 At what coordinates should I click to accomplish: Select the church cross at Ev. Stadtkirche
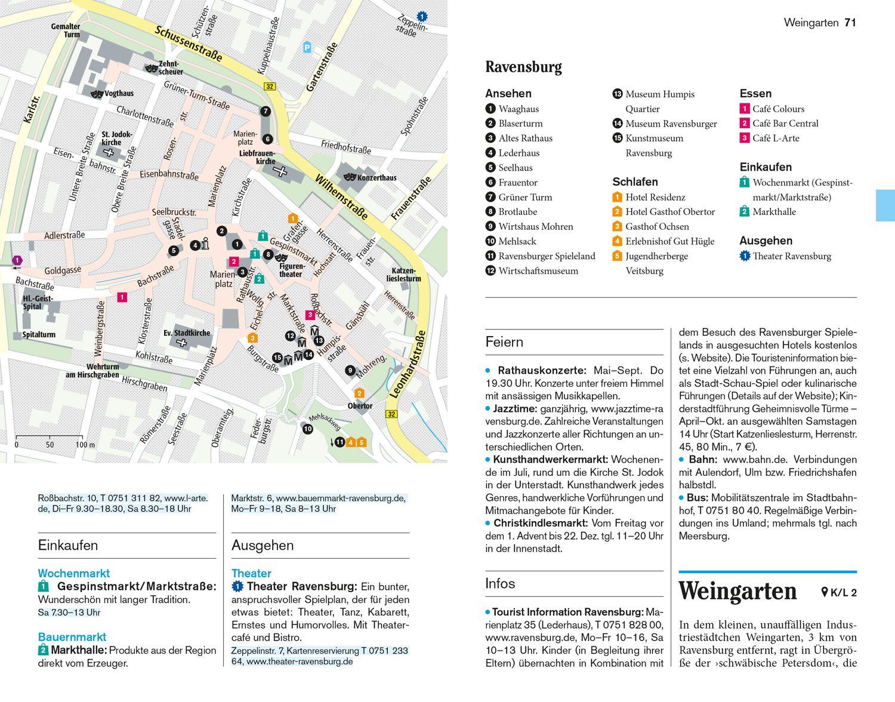click(181, 342)
